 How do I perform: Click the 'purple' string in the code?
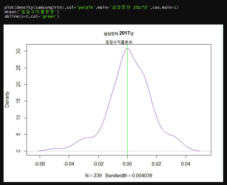86,7
